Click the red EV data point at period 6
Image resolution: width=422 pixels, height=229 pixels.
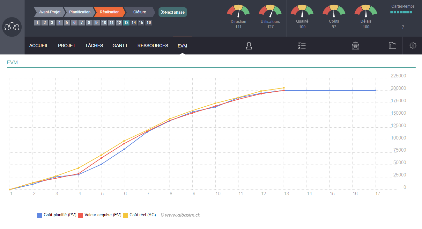tap(124, 144)
